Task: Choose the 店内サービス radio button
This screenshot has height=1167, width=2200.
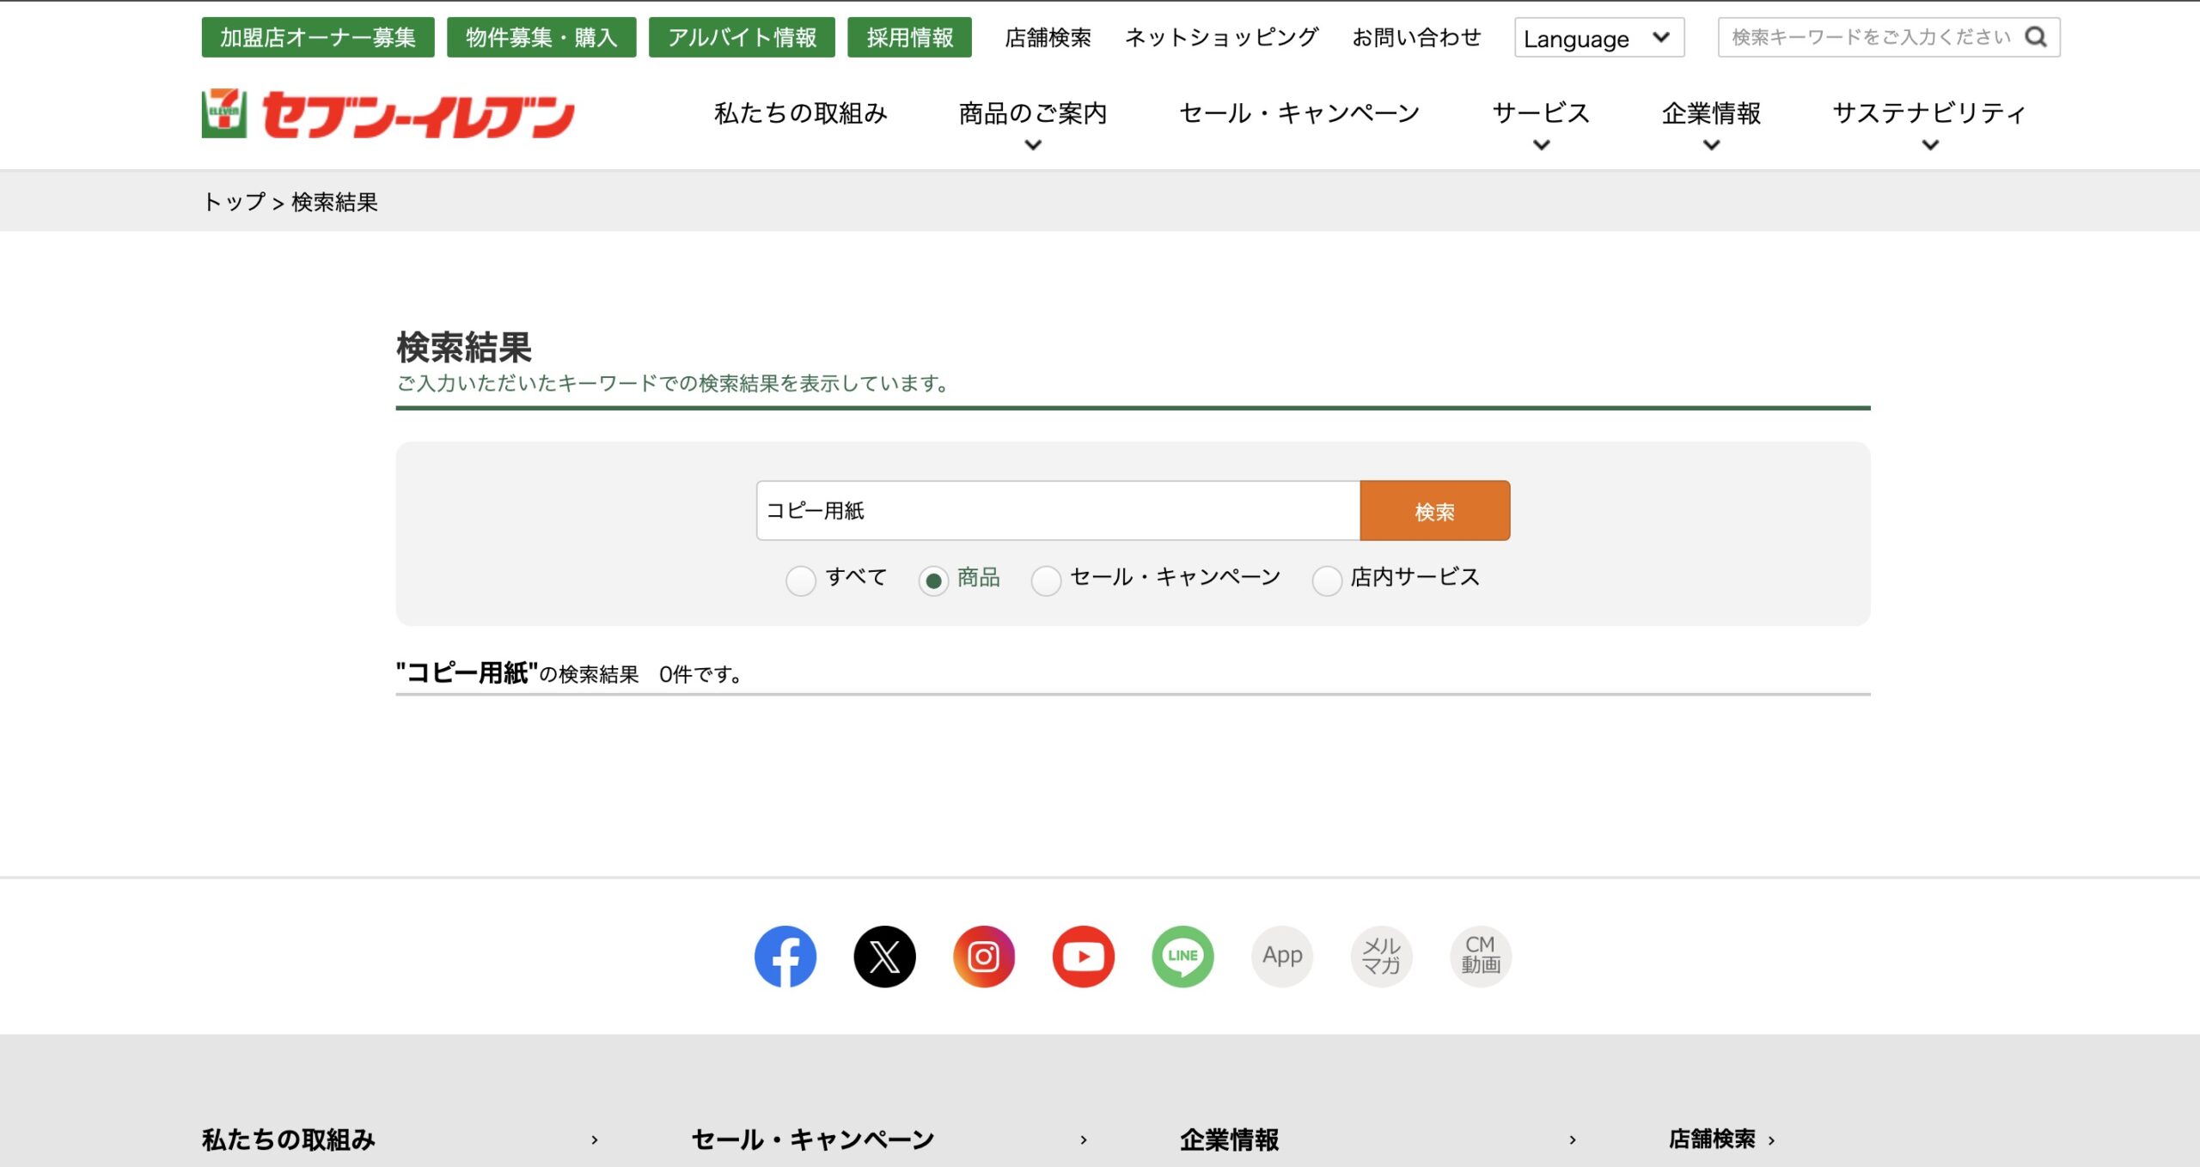Action: (1327, 580)
